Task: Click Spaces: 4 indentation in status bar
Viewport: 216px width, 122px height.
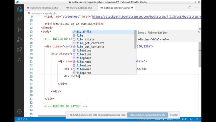Action: coord(159,119)
